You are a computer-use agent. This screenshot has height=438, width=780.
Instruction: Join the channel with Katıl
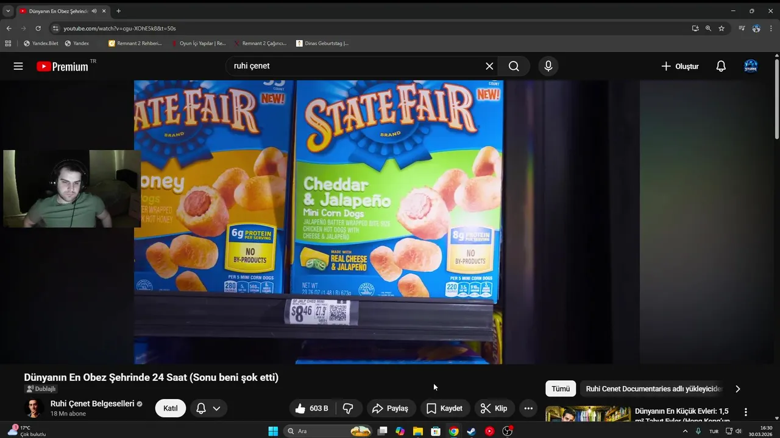point(171,408)
